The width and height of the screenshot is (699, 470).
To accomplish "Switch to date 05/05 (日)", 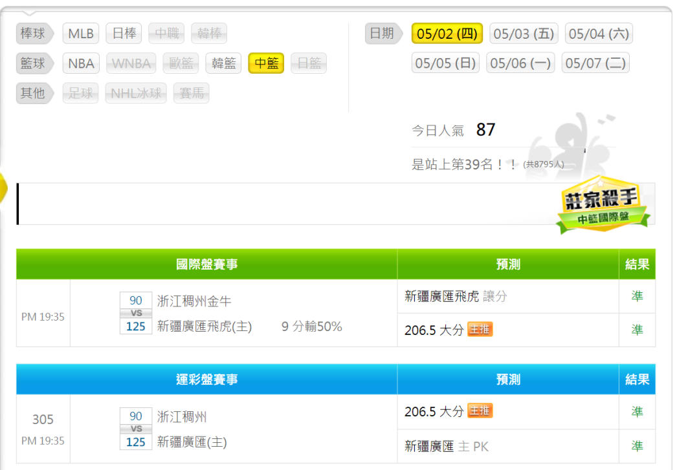I will click(x=445, y=63).
